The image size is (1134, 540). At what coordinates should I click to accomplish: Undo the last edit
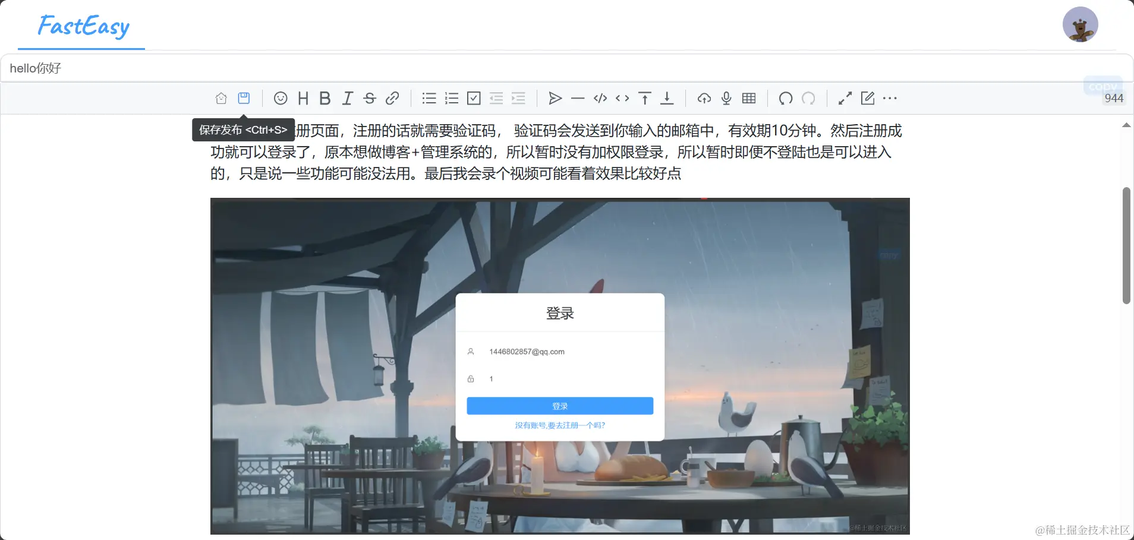point(786,98)
